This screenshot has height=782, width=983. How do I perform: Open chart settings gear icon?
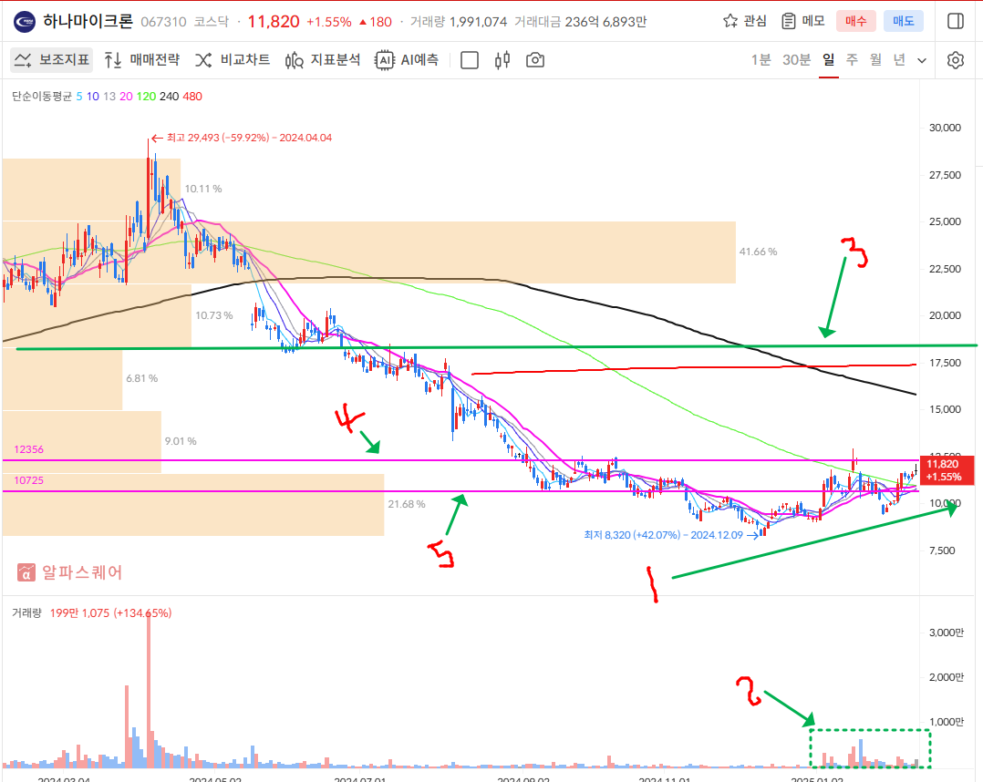956,60
